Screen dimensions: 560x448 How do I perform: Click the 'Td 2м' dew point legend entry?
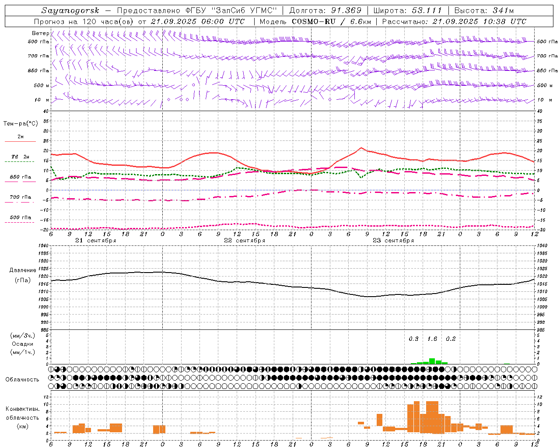coord(21,157)
